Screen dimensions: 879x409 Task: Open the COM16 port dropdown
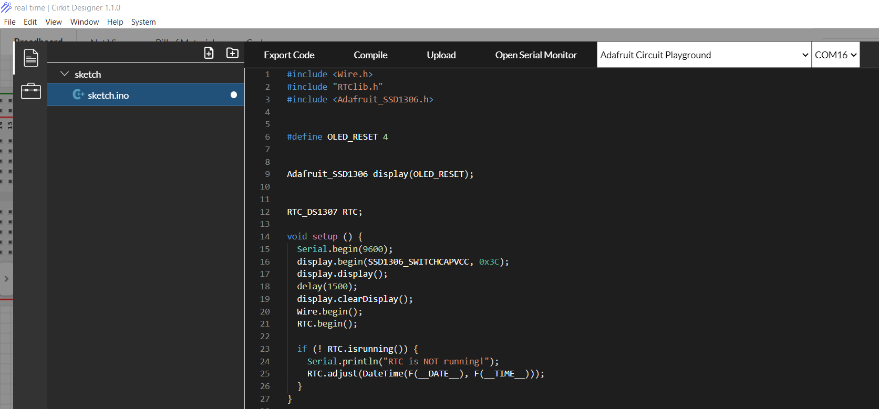835,55
